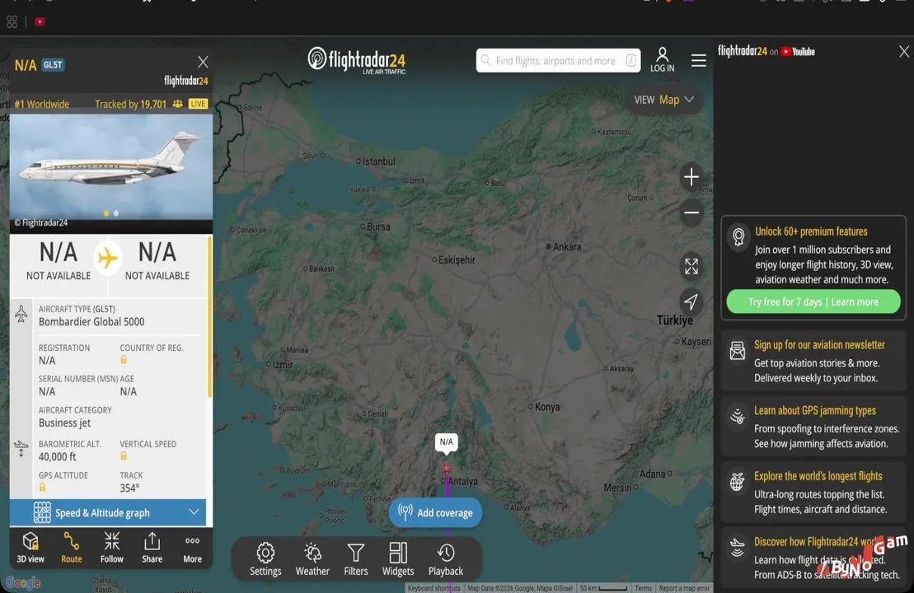Click the Terms link at map bottom

pos(643,588)
